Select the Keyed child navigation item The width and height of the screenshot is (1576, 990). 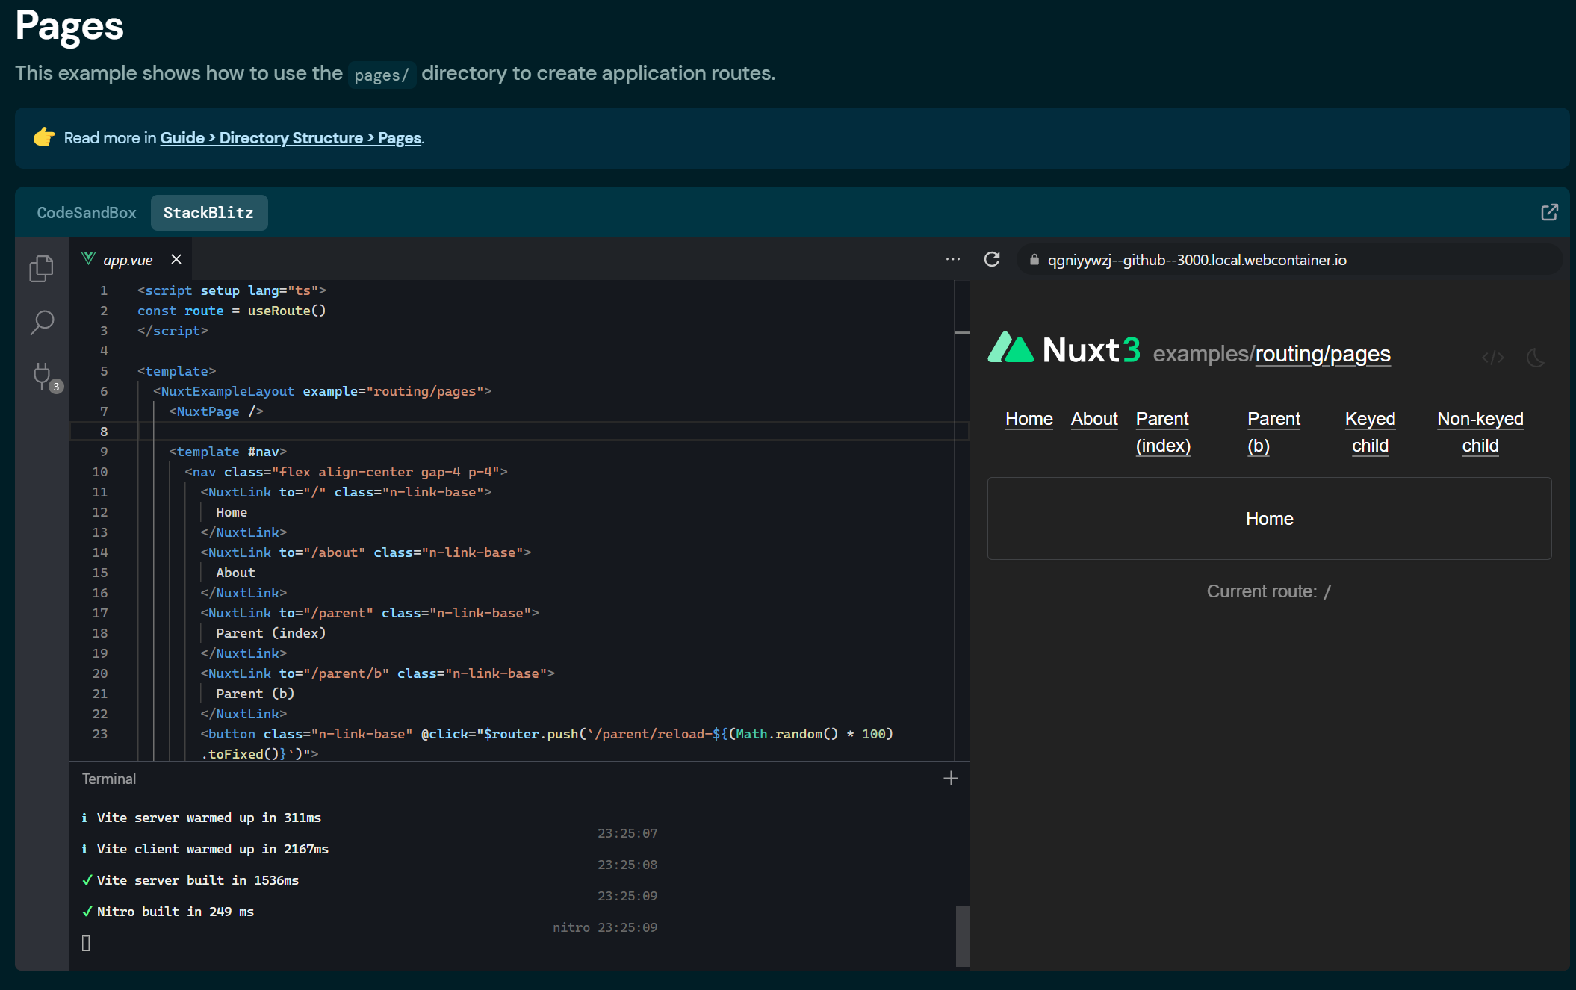1370,432
